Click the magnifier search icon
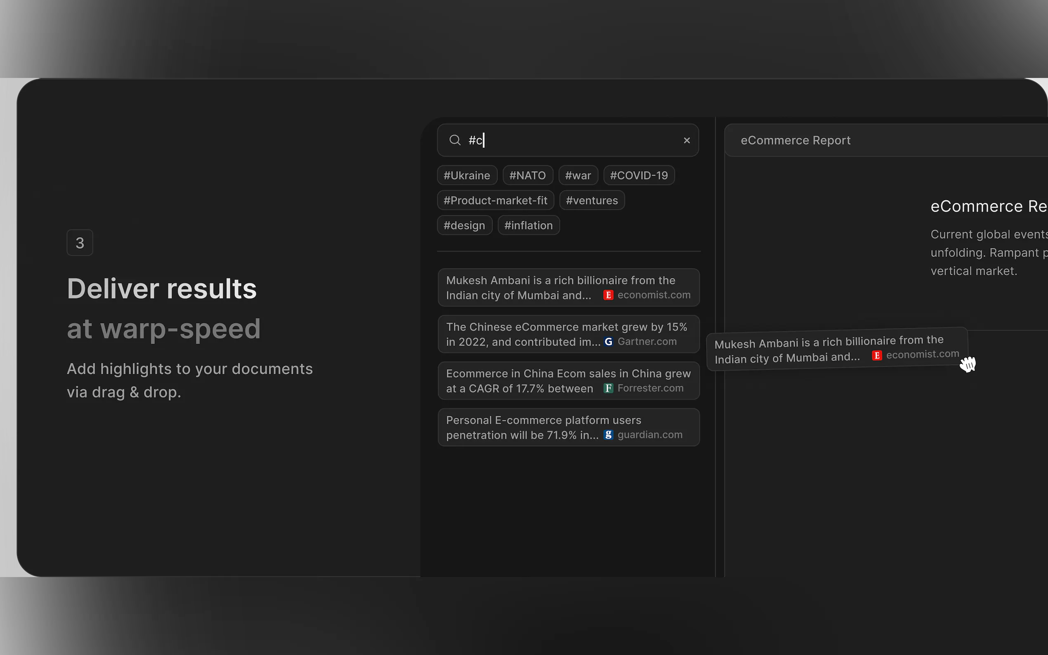This screenshot has width=1048, height=655. pyautogui.click(x=454, y=140)
